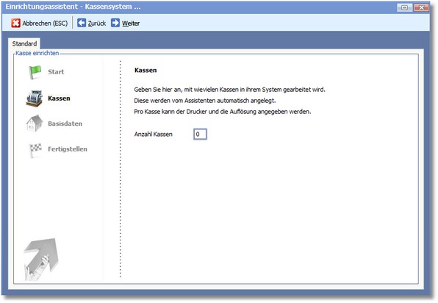Viewport: 438px width, 303px height.
Task: Click the blue Zurück arrow icon
Action: coord(82,23)
